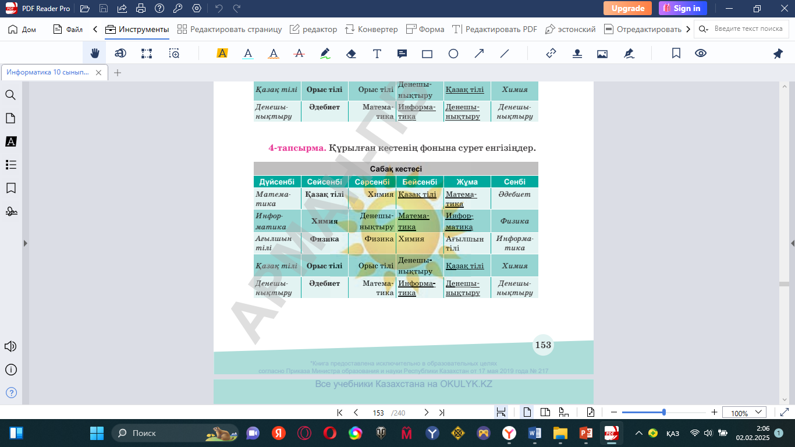Image resolution: width=795 pixels, height=447 pixels.
Task: Go to the next page
Action: click(426, 413)
